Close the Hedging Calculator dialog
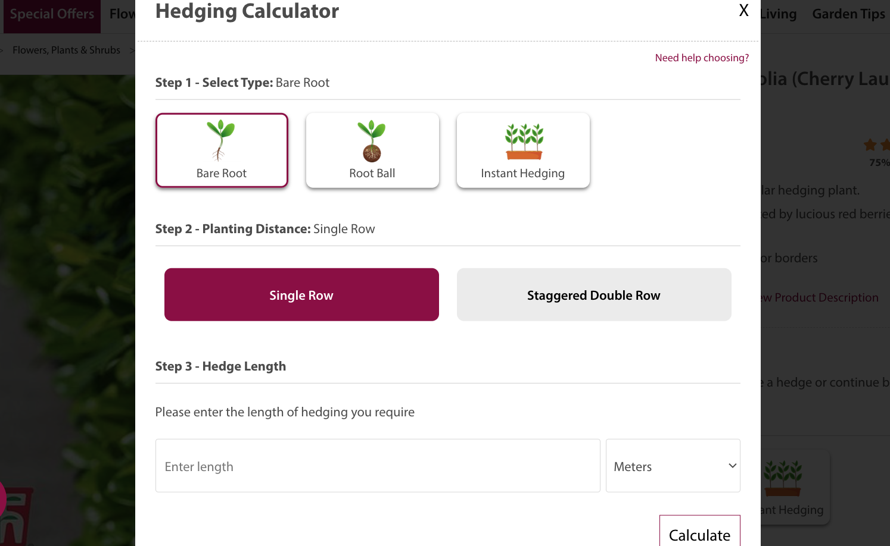Viewport: 890px width, 546px height. tap(743, 10)
